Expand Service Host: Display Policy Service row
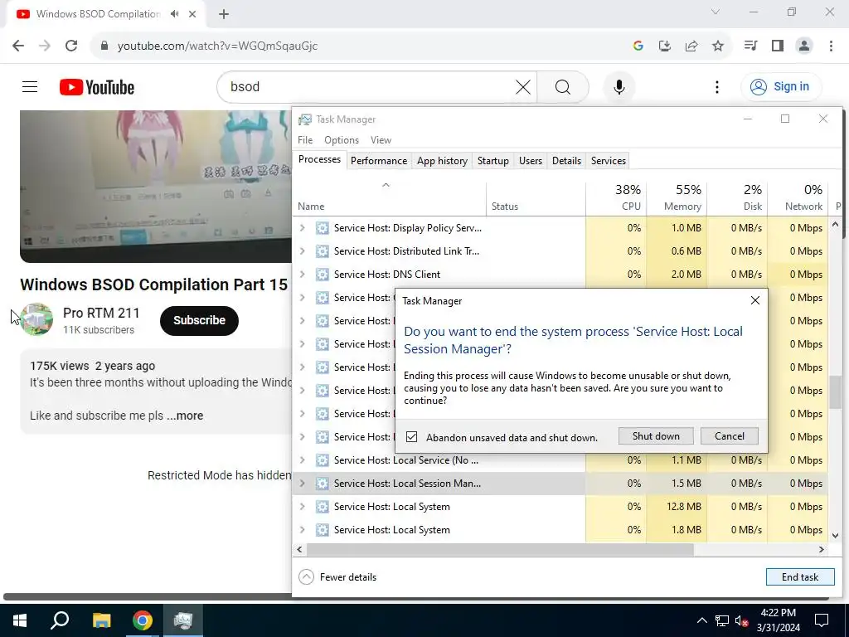This screenshot has width=849, height=637. tap(302, 228)
